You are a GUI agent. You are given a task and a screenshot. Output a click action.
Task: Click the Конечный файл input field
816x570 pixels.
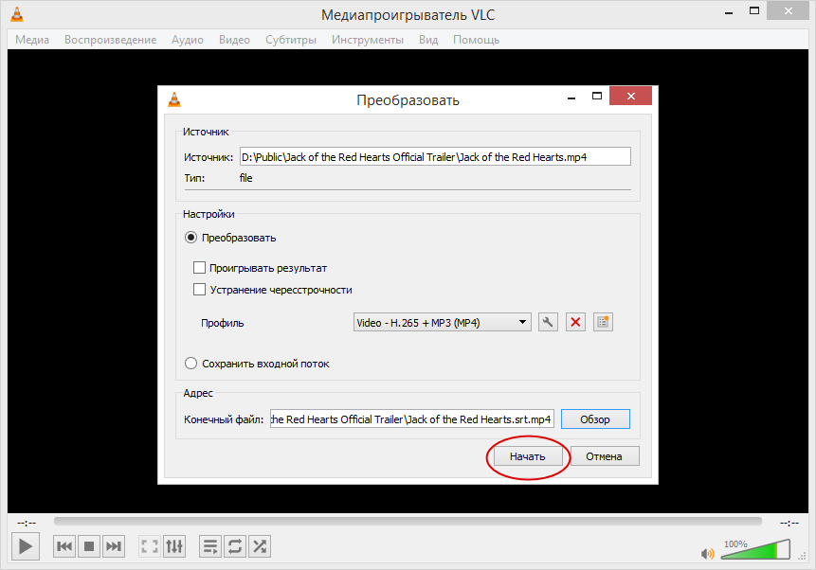(412, 419)
